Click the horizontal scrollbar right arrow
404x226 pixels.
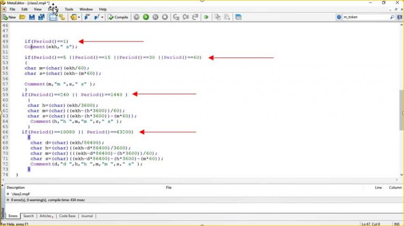click(397, 180)
